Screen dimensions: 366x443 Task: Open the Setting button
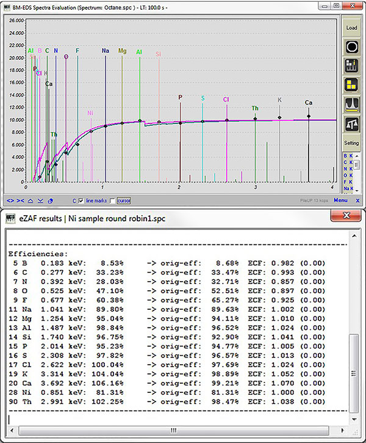point(351,143)
